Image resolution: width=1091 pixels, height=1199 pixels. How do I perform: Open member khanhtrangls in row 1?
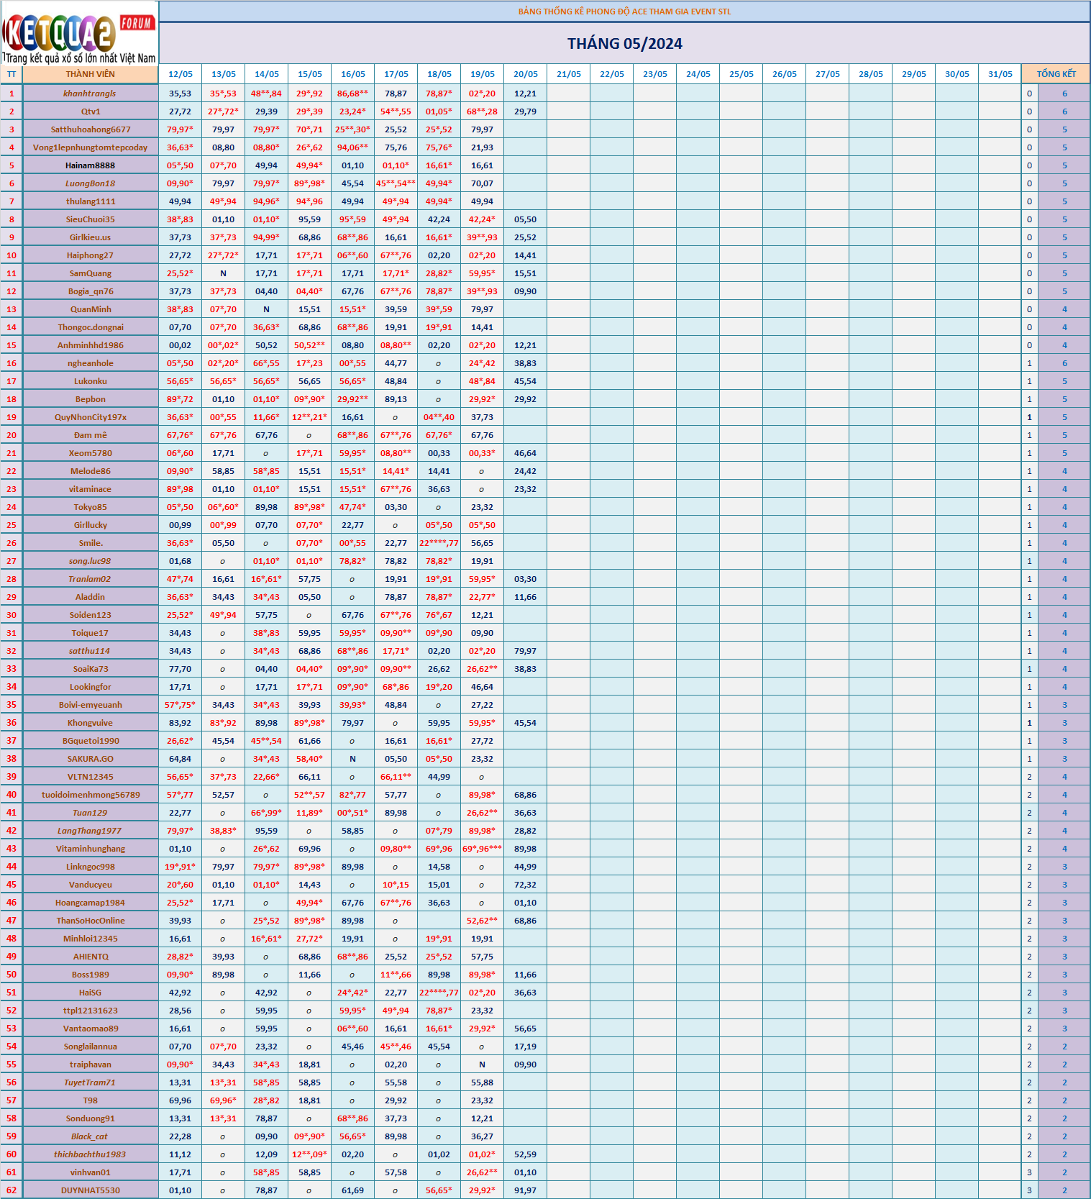click(90, 94)
